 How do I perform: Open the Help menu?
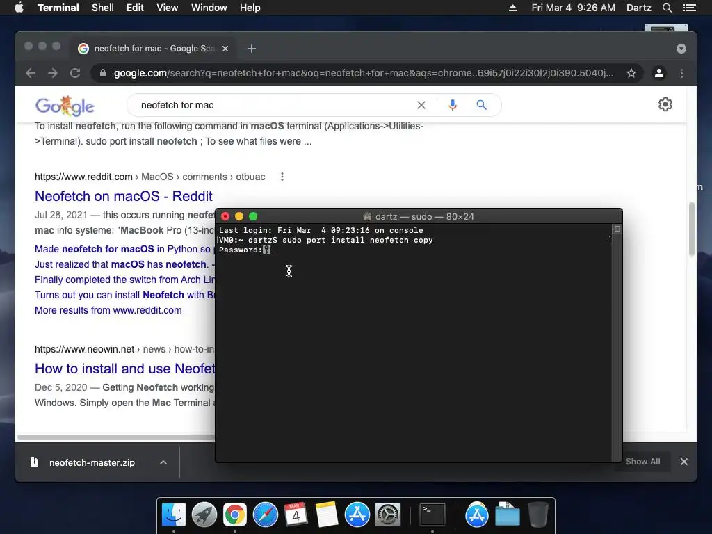[250, 8]
